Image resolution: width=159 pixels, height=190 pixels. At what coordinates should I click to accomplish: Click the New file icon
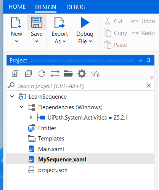(16, 22)
